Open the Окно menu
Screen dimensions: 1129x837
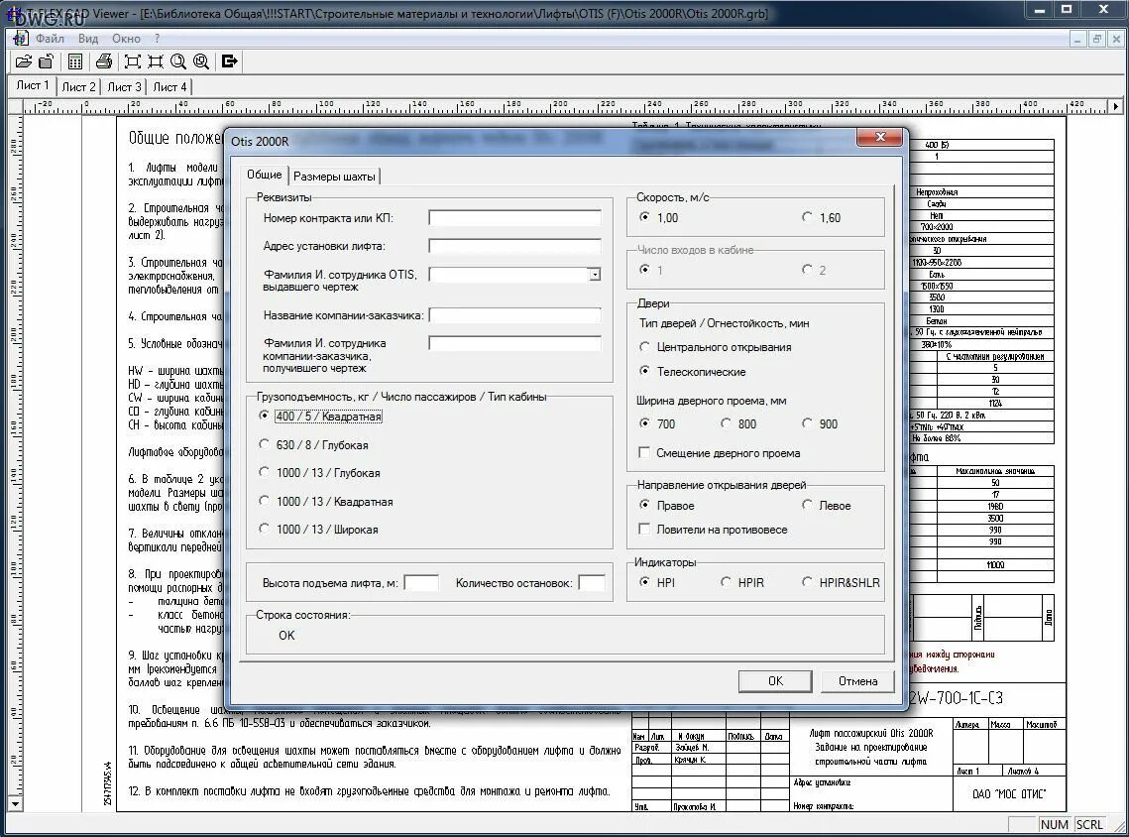tap(126, 39)
